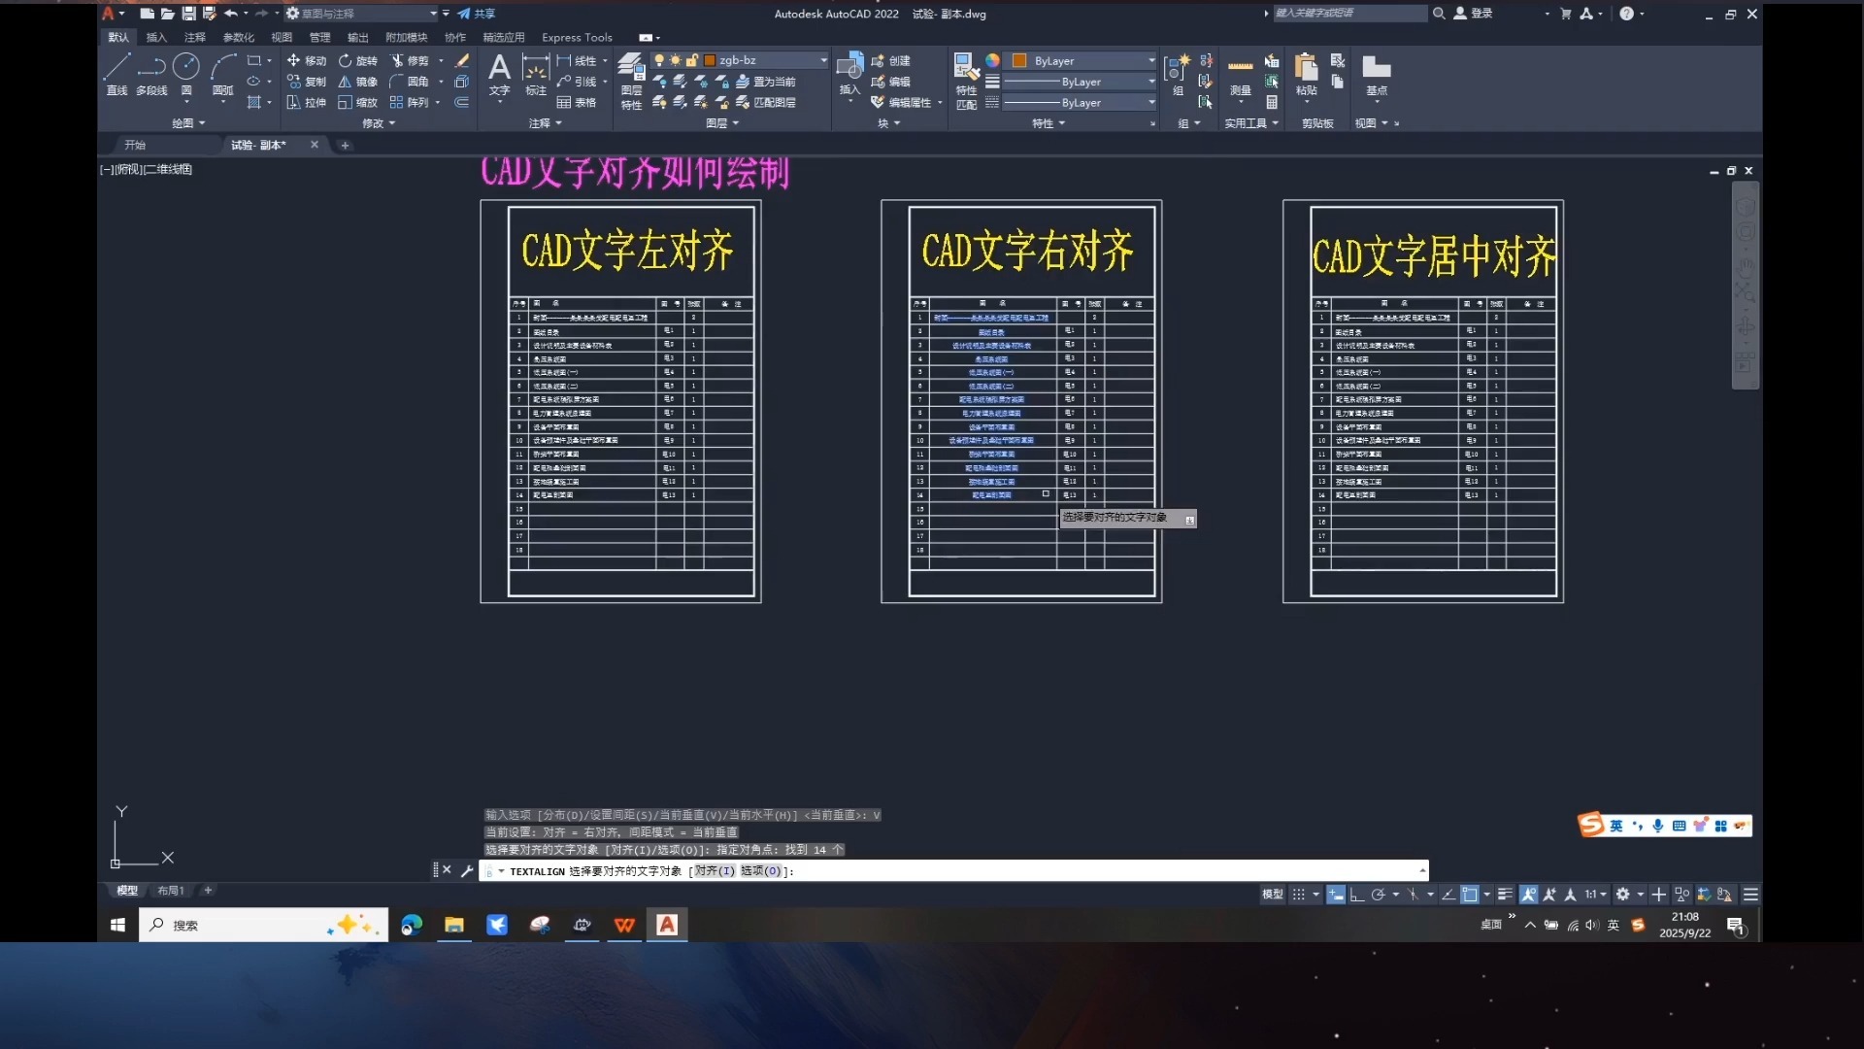Click the Array (阵列) tool

pos(410,102)
